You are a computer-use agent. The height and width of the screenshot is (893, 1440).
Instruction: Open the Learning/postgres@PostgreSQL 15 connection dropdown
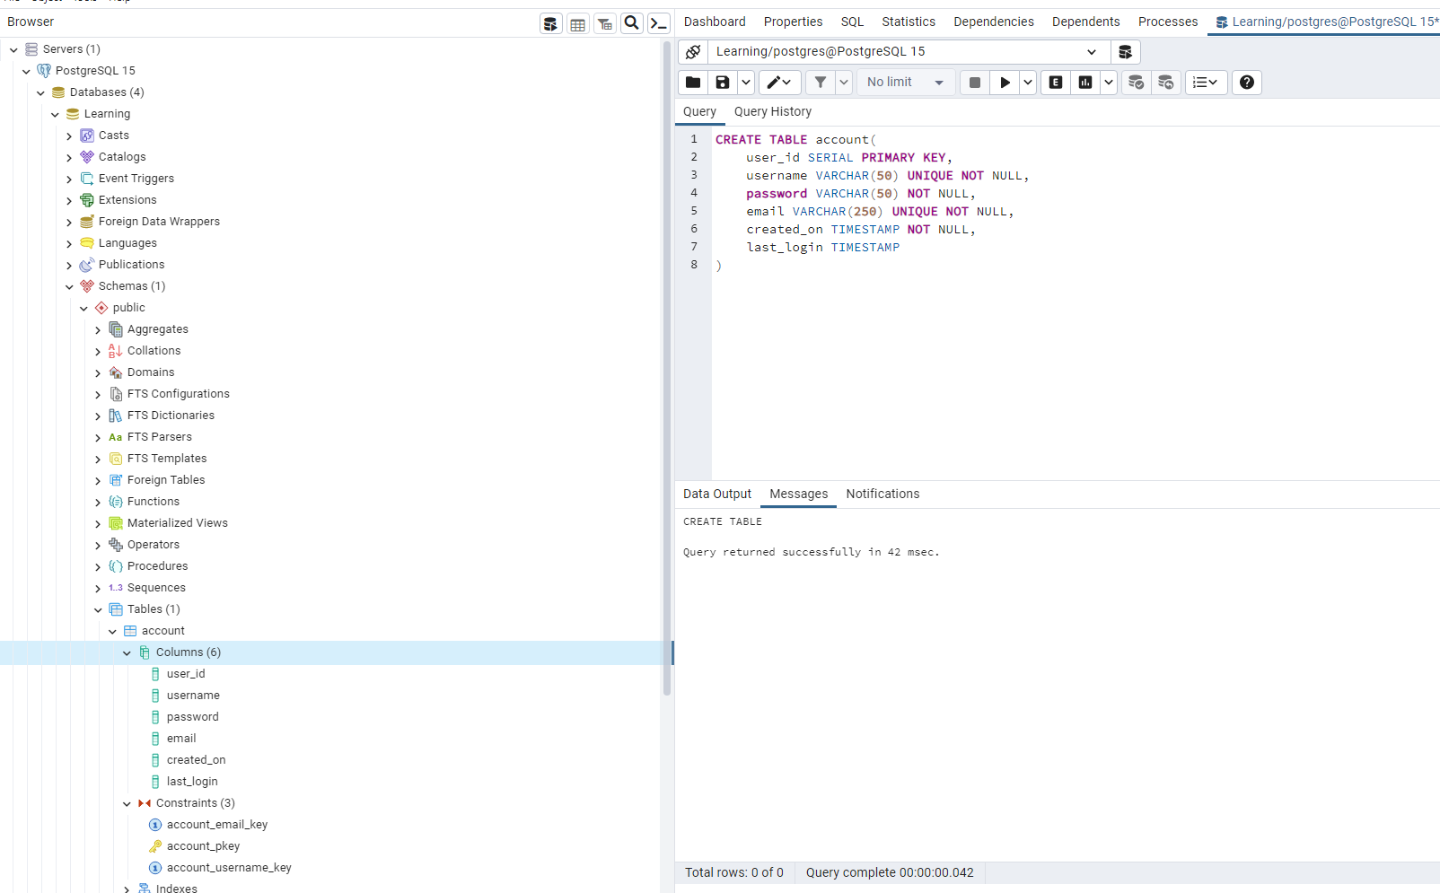pos(909,52)
